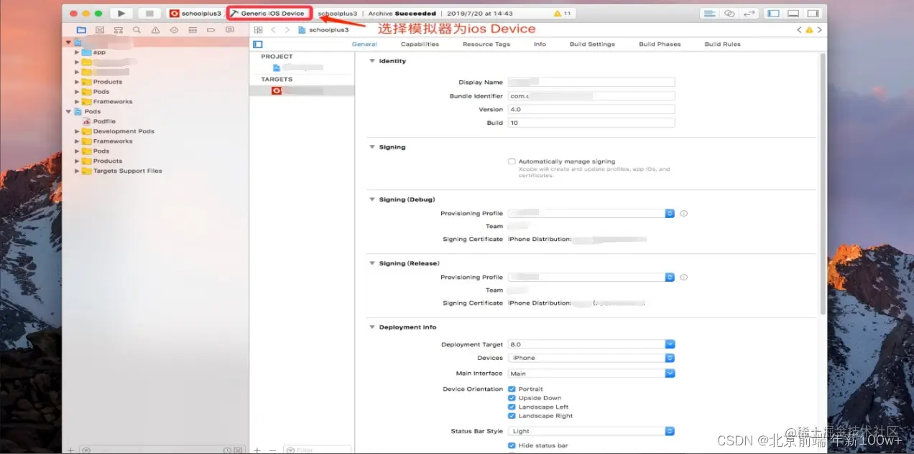
Task: Switch to the Resource Tags tab
Action: click(x=486, y=44)
